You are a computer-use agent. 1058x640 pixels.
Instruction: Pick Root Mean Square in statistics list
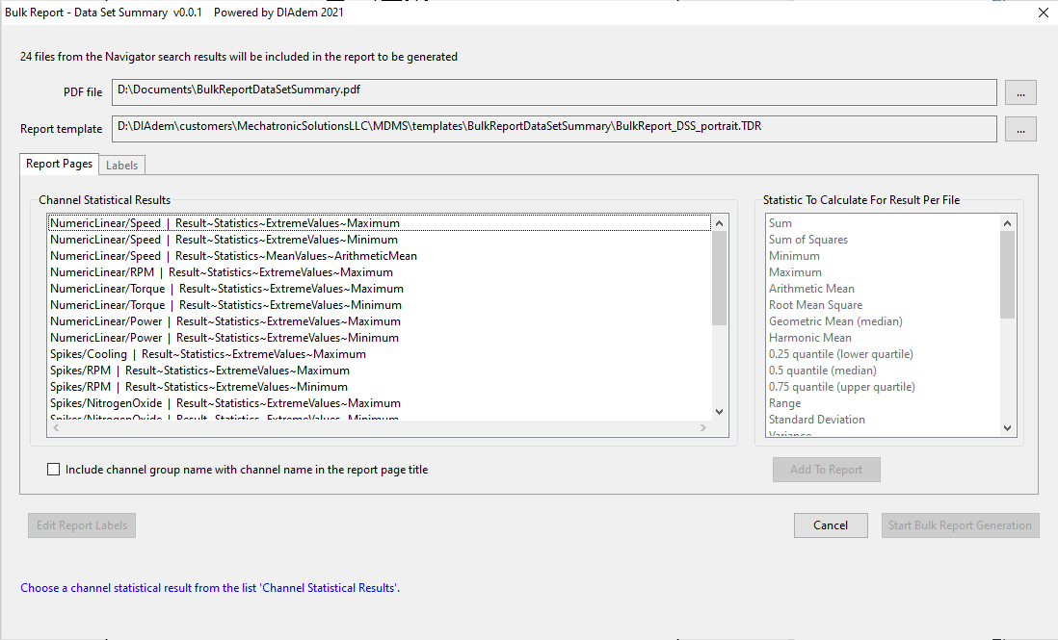815,305
